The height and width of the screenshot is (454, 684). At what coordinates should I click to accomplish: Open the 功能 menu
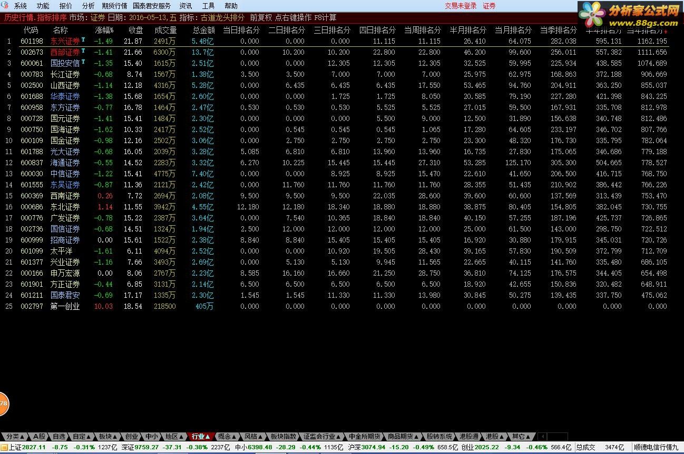point(43,6)
